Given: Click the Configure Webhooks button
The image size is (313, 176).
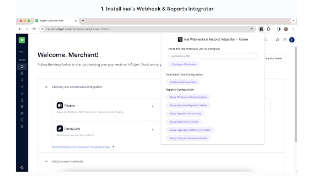Looking at the screenshot, I should [x=184, y=64].
